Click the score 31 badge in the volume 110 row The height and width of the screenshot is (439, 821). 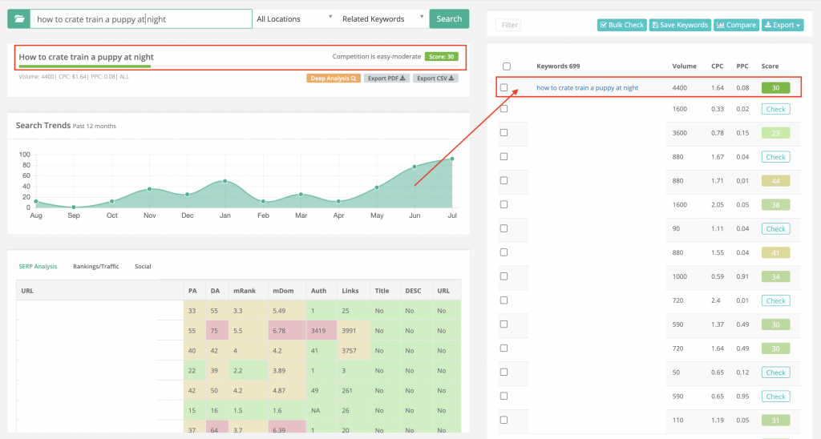(775, 420)
